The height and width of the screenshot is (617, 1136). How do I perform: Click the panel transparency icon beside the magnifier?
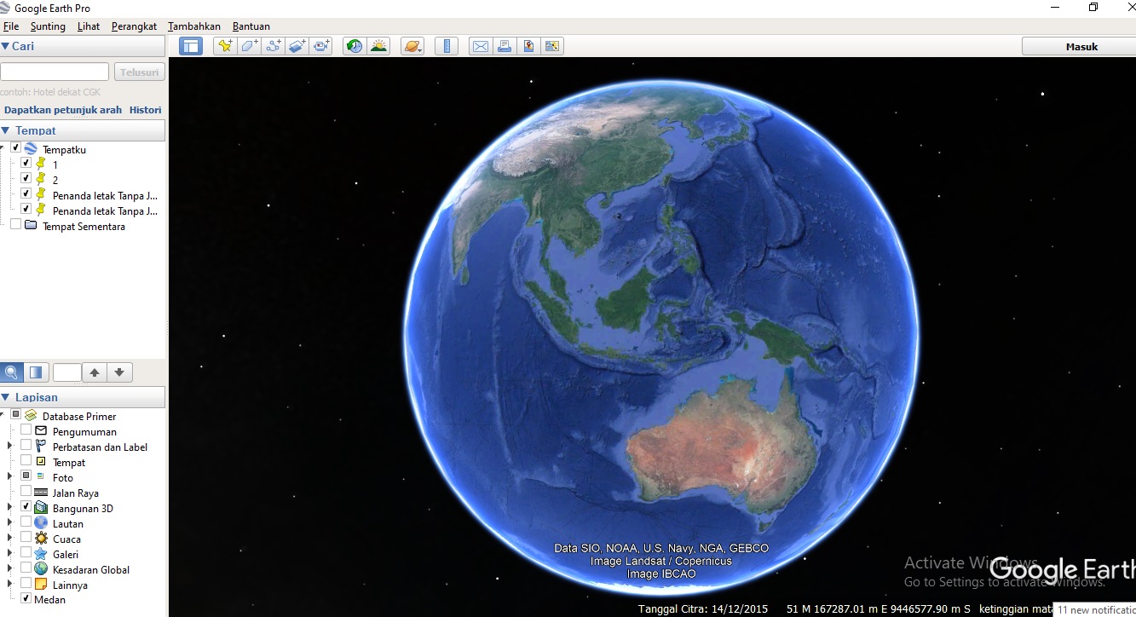(x=36, y=372)
